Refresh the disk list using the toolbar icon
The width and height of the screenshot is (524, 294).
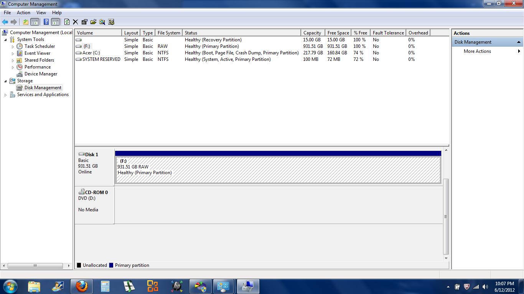coord(67,22)
